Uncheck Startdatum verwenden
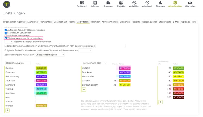Image resolution: width=203 pixels, height=117 pixels. click(x=5, y=33)
